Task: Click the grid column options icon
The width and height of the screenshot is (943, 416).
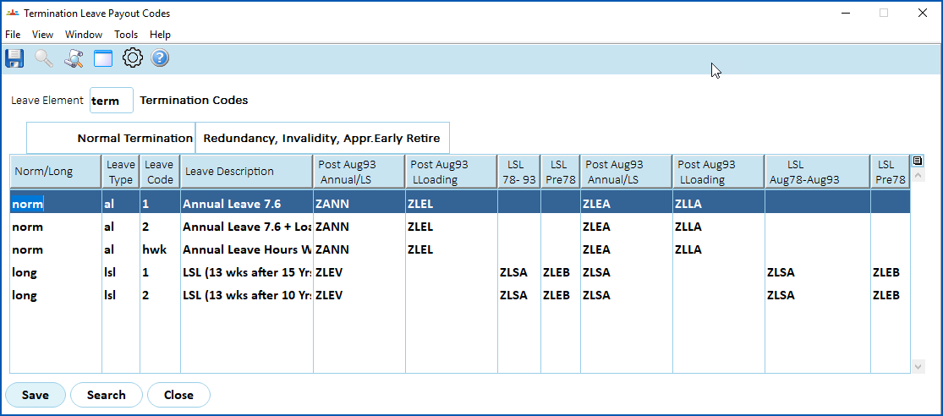Action: pos(917,161)
